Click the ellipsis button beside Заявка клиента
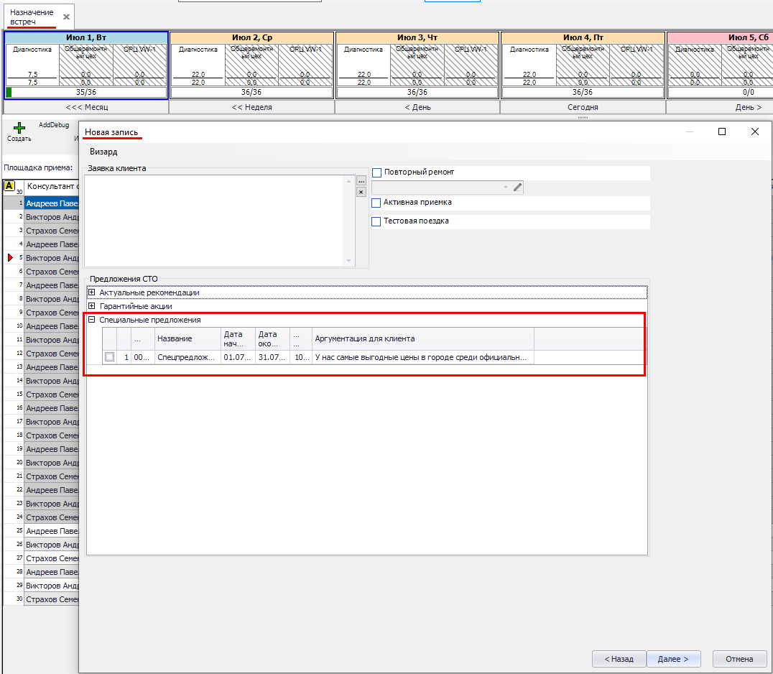This screenshot has width=773, height=674. 361,182
